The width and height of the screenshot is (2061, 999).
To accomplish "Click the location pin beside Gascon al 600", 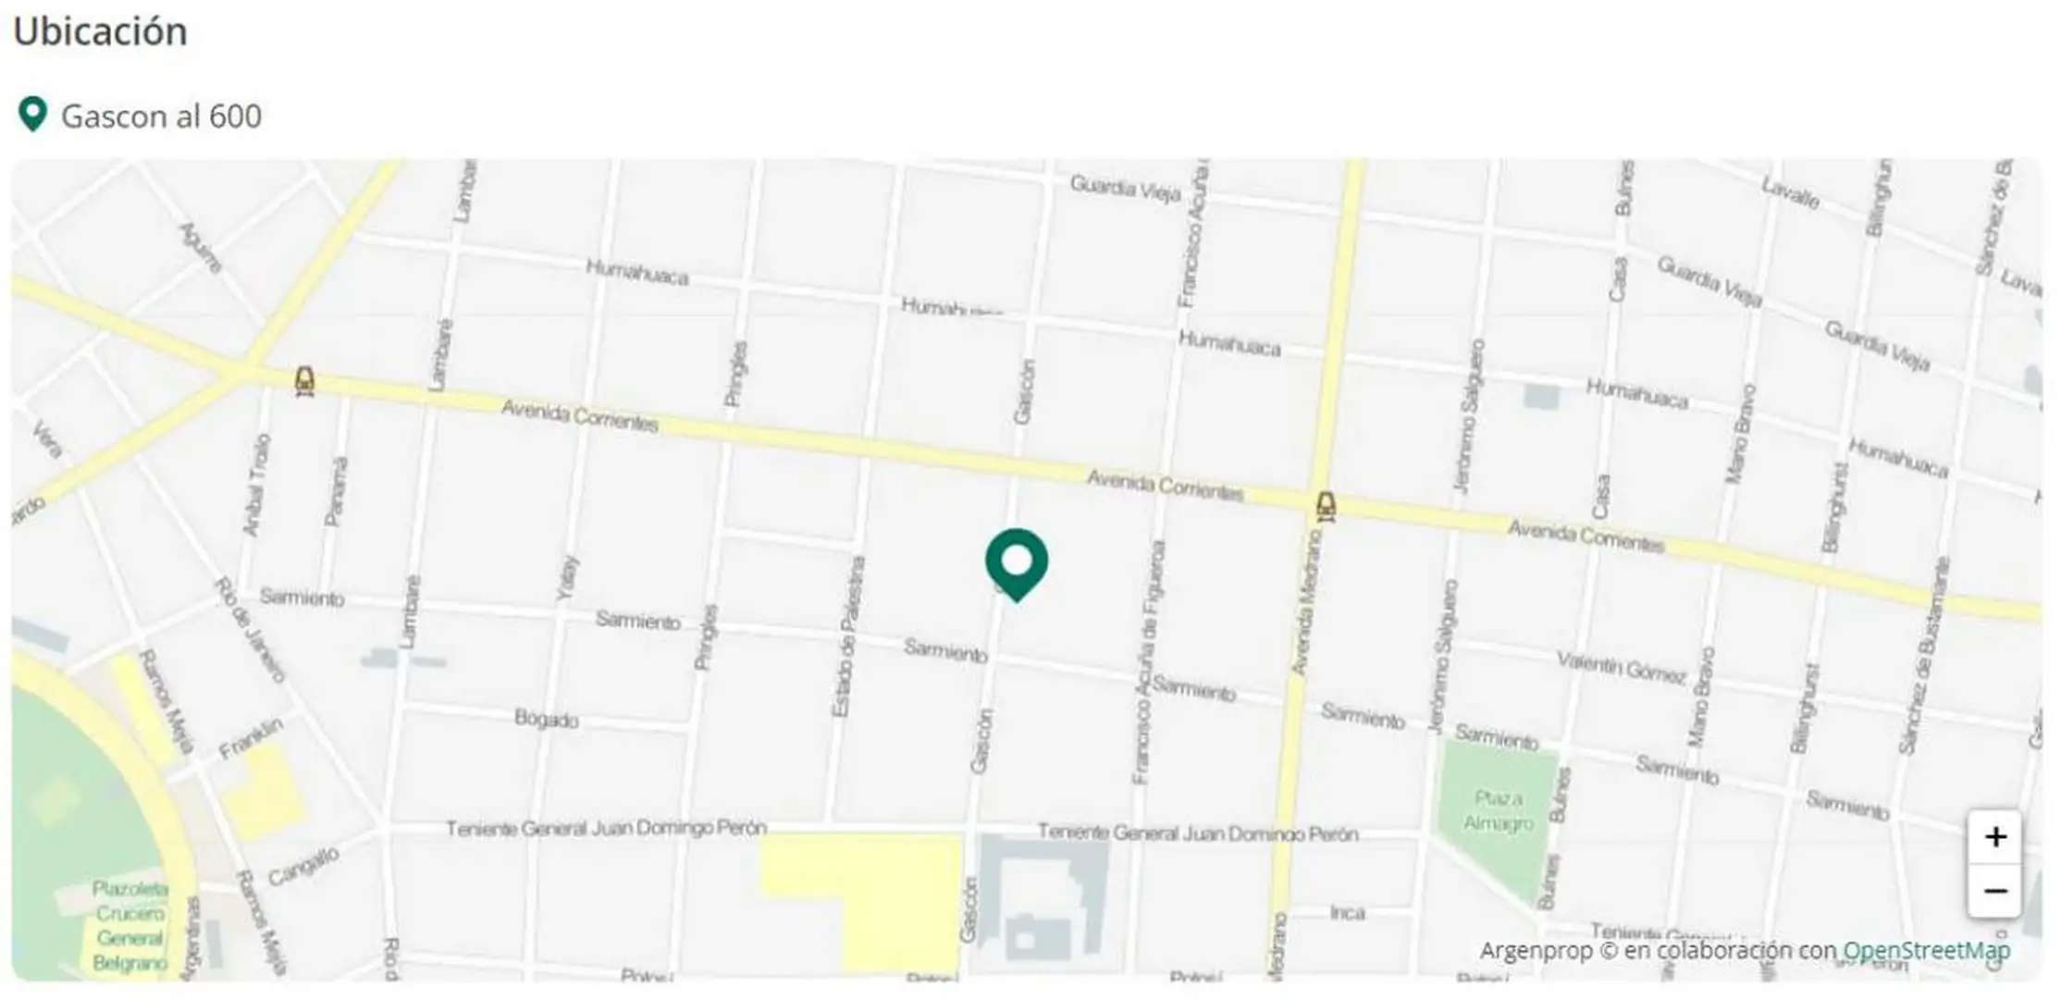I will click(x=32, y=115).
